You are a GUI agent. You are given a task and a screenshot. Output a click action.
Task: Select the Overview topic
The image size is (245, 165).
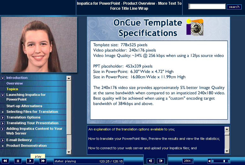[14, 83]
